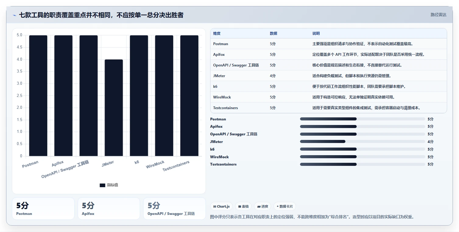Select the Apifox cell in the table
This screenshot has height=232, width=459.
(x=219, y=55)
